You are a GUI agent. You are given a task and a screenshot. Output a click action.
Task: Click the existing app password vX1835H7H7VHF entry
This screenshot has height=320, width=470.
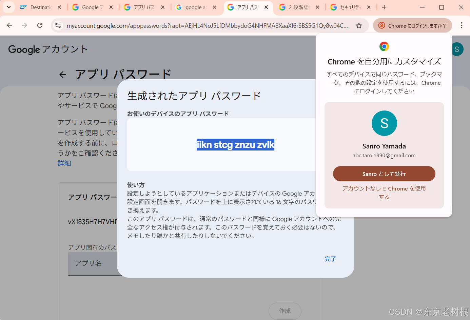[x=93, y=222]
